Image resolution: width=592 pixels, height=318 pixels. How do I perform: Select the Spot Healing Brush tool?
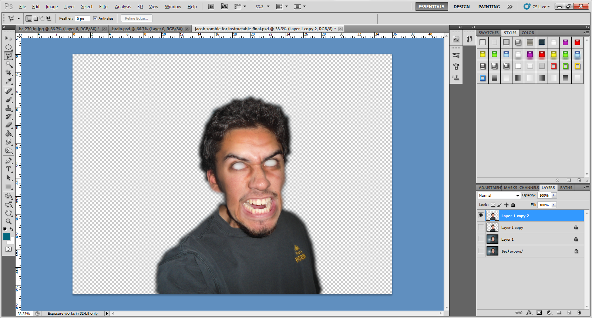[x=9, y=91]
